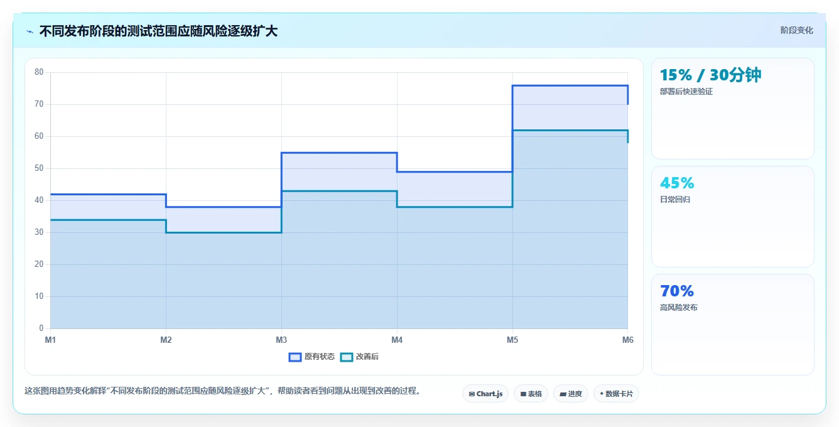Click the icon in the Chart.js tag
The height and width of the screenshot is (427, 839).
point(472,394)
